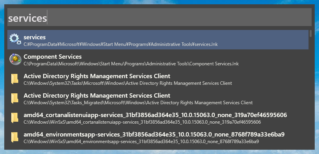Click the Tasks_Migrated path text
319x154 pixels.
(x=138, y=103)
